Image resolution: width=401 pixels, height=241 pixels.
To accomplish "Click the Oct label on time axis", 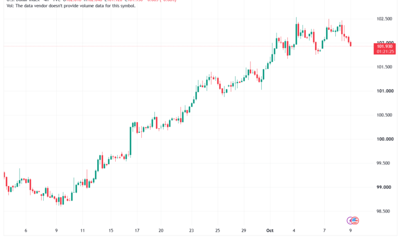I will tap(270, 231).
